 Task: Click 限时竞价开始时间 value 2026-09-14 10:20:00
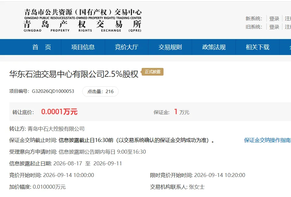(x=220, y=175)
